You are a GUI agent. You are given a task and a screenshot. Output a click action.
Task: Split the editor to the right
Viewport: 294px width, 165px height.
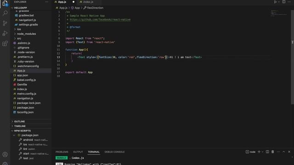pyautogui.click(x=284, y=2)
